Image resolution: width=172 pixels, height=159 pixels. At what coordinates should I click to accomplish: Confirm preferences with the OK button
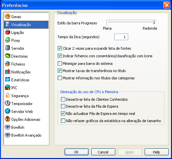coord(76,152)
